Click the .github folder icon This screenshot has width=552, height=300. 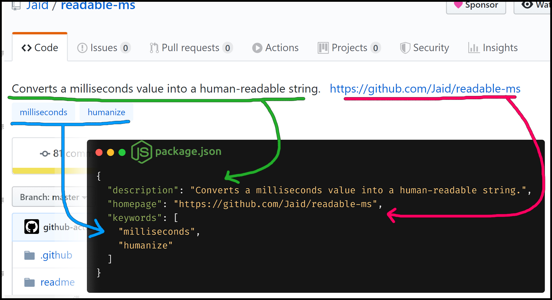pos(29,255)
